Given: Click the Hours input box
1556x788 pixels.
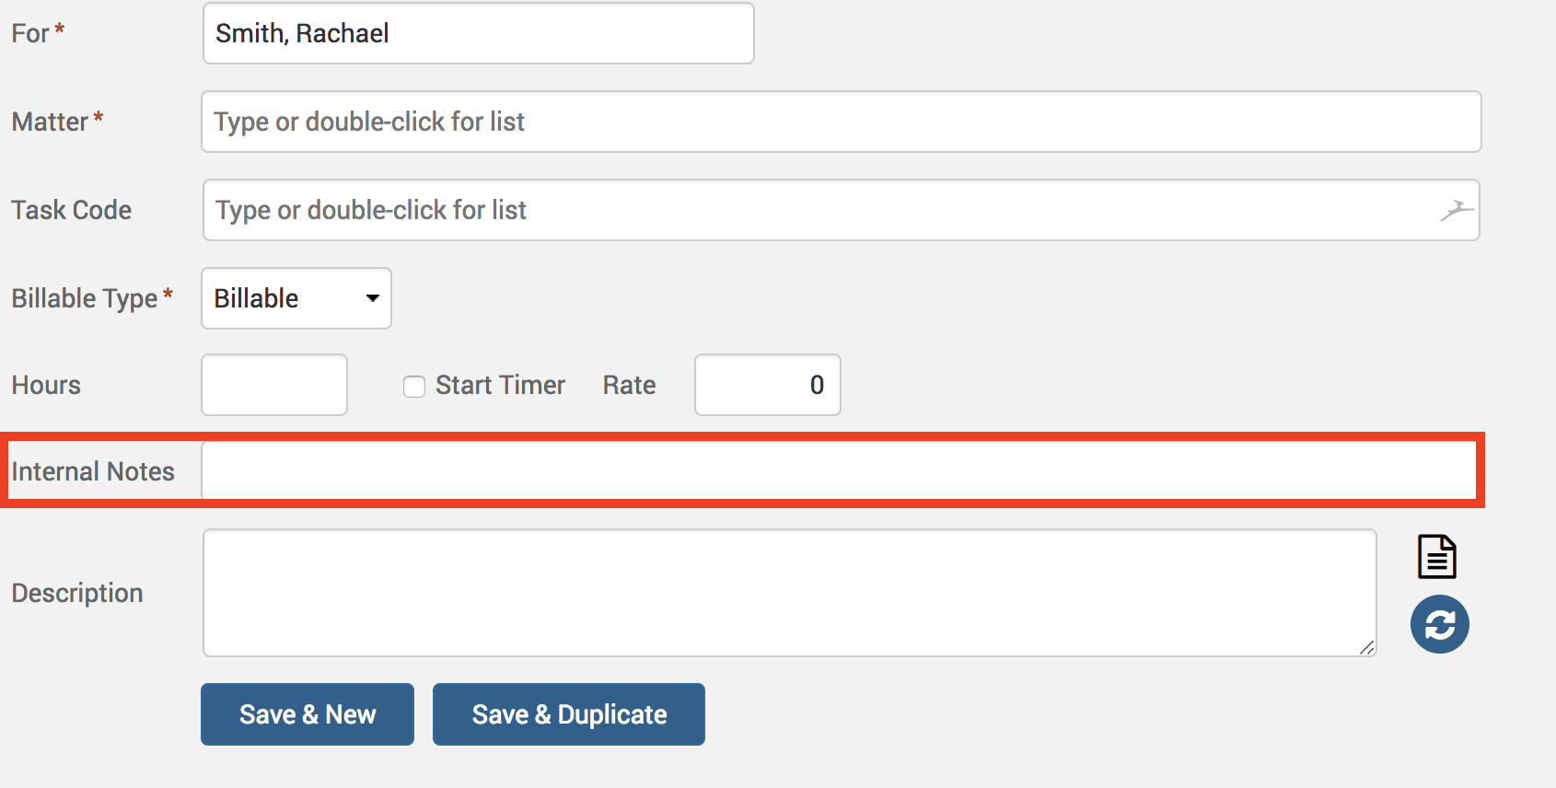Looking at the screenshot, I should coord(274,385).
